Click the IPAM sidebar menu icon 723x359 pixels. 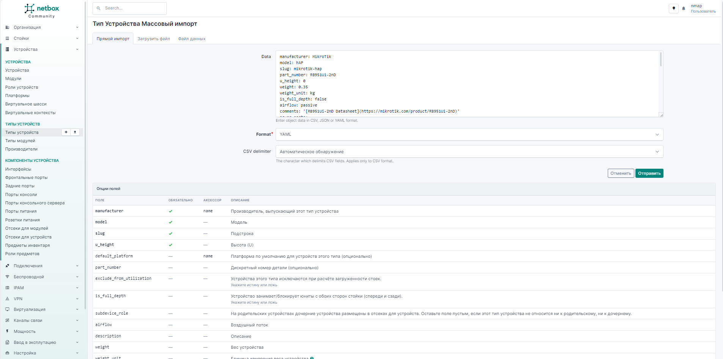coord(7,288)
